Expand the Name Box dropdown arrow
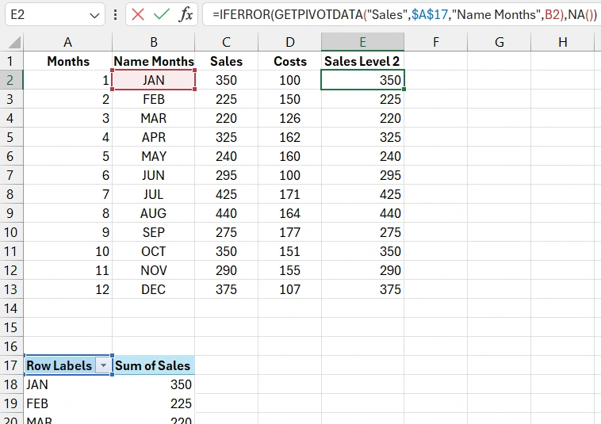 94,14
